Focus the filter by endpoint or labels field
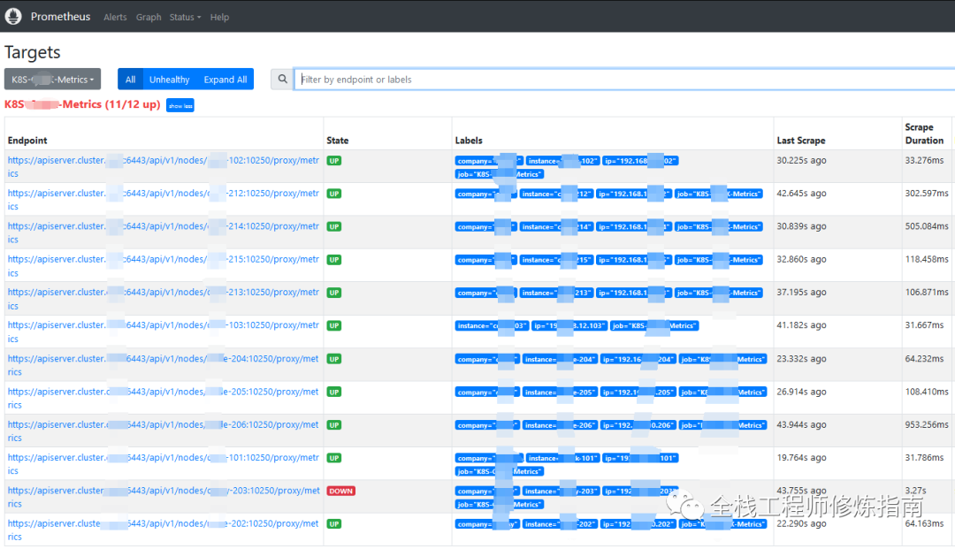 624,80
